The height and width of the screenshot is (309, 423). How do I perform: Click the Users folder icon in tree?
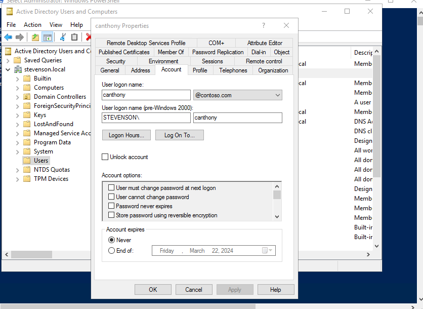pos(27,161)
